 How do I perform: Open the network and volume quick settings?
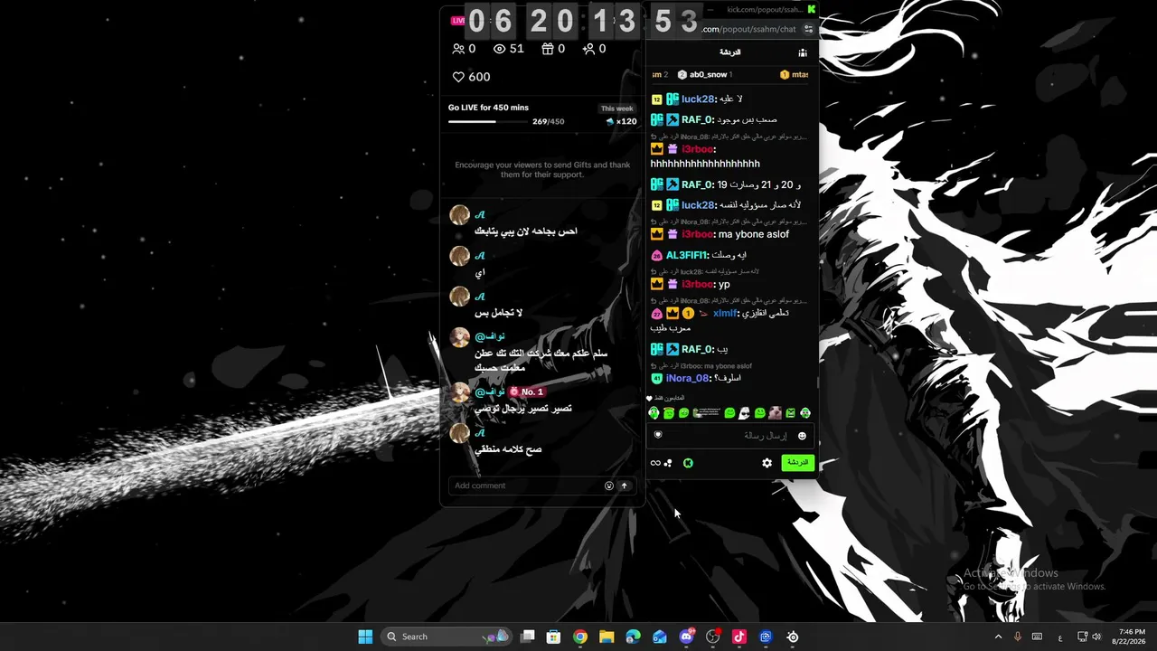1090,637
